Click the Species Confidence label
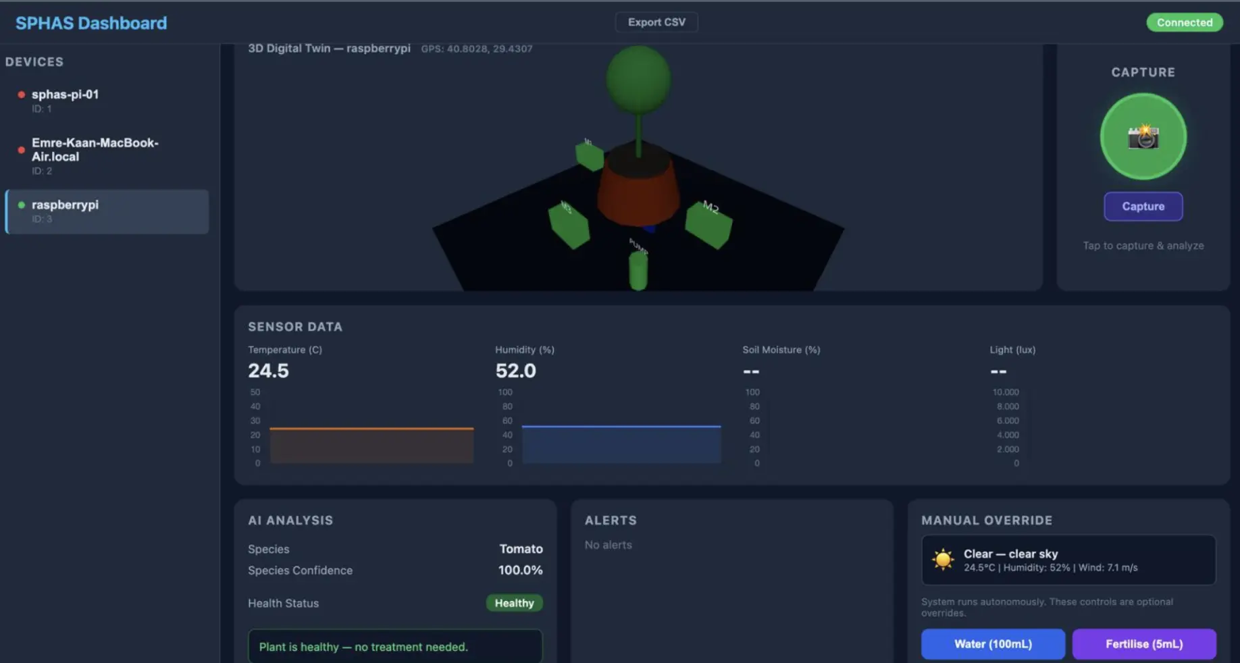Viewport: 1240px width, 663px height. (300, 571)
